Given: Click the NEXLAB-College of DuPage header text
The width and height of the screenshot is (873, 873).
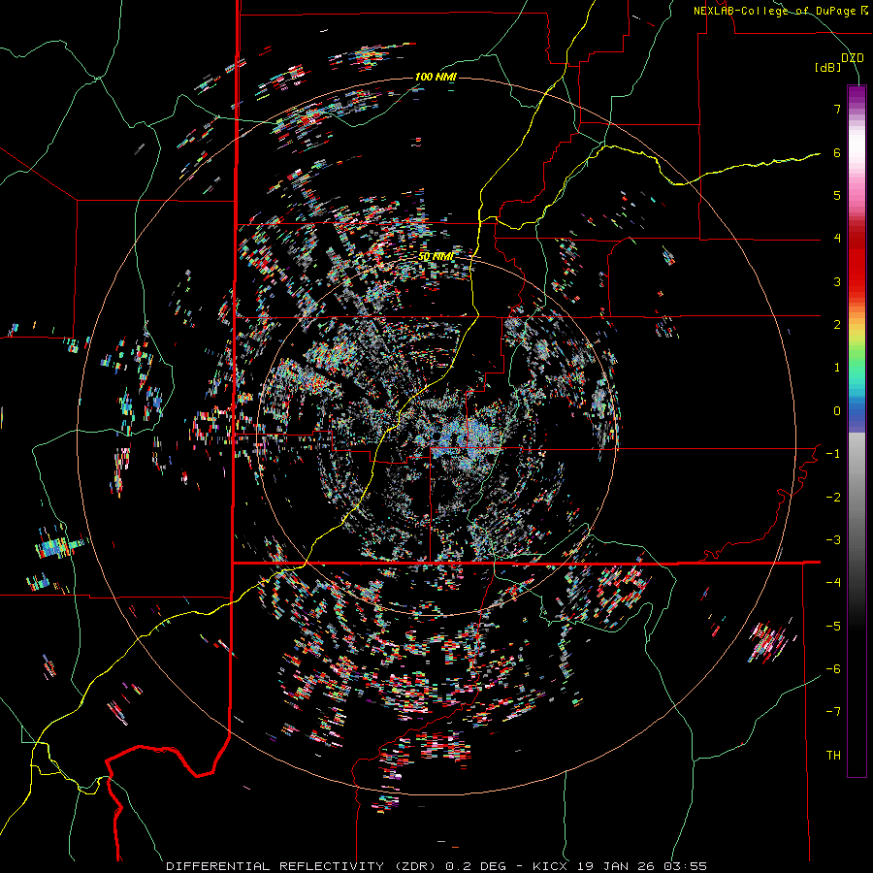Looking at the screenshot, I should [780, 11].
